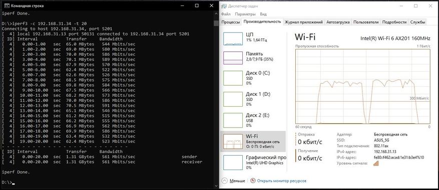Switch to the Службы tab
This screenshot has height=190, width=439.
click(417, 22)
